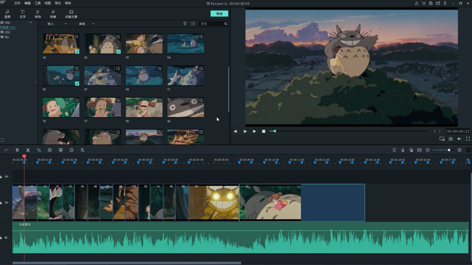Click preview previous frame button
This screenshot has height=265, width=472.
point(236,131)
